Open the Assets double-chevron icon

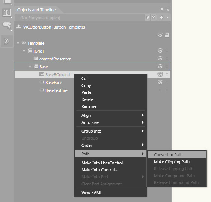pos(7,41)
